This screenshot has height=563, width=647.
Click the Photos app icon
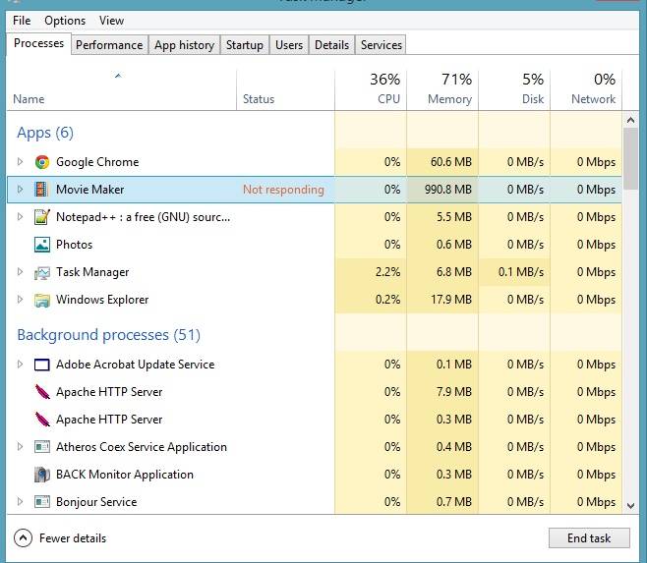[42, 245]
